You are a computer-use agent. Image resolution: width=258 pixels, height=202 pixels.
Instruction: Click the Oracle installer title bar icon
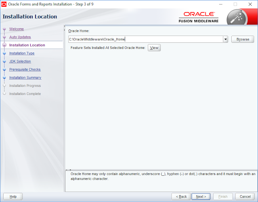(x=4, y=4)
